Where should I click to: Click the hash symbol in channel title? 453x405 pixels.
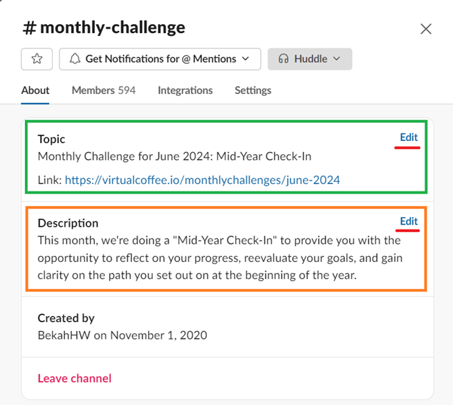point(29,28)
